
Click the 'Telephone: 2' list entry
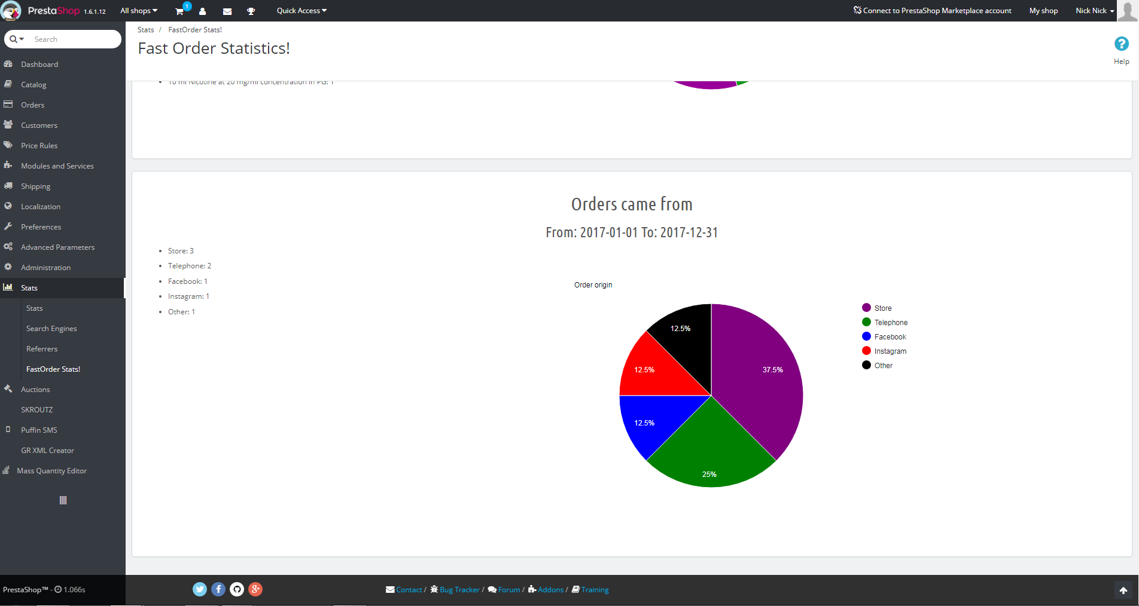190,265
